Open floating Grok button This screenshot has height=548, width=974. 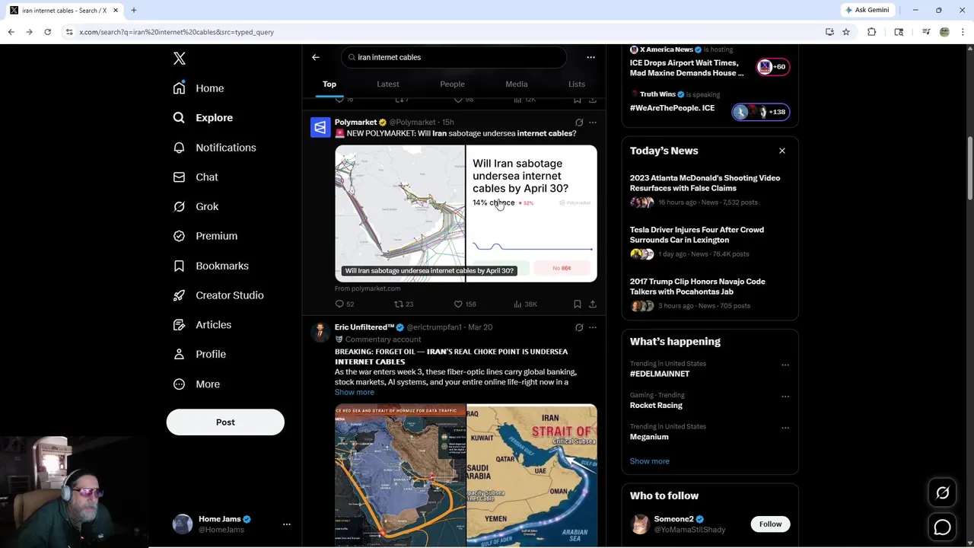click(942, 493)
